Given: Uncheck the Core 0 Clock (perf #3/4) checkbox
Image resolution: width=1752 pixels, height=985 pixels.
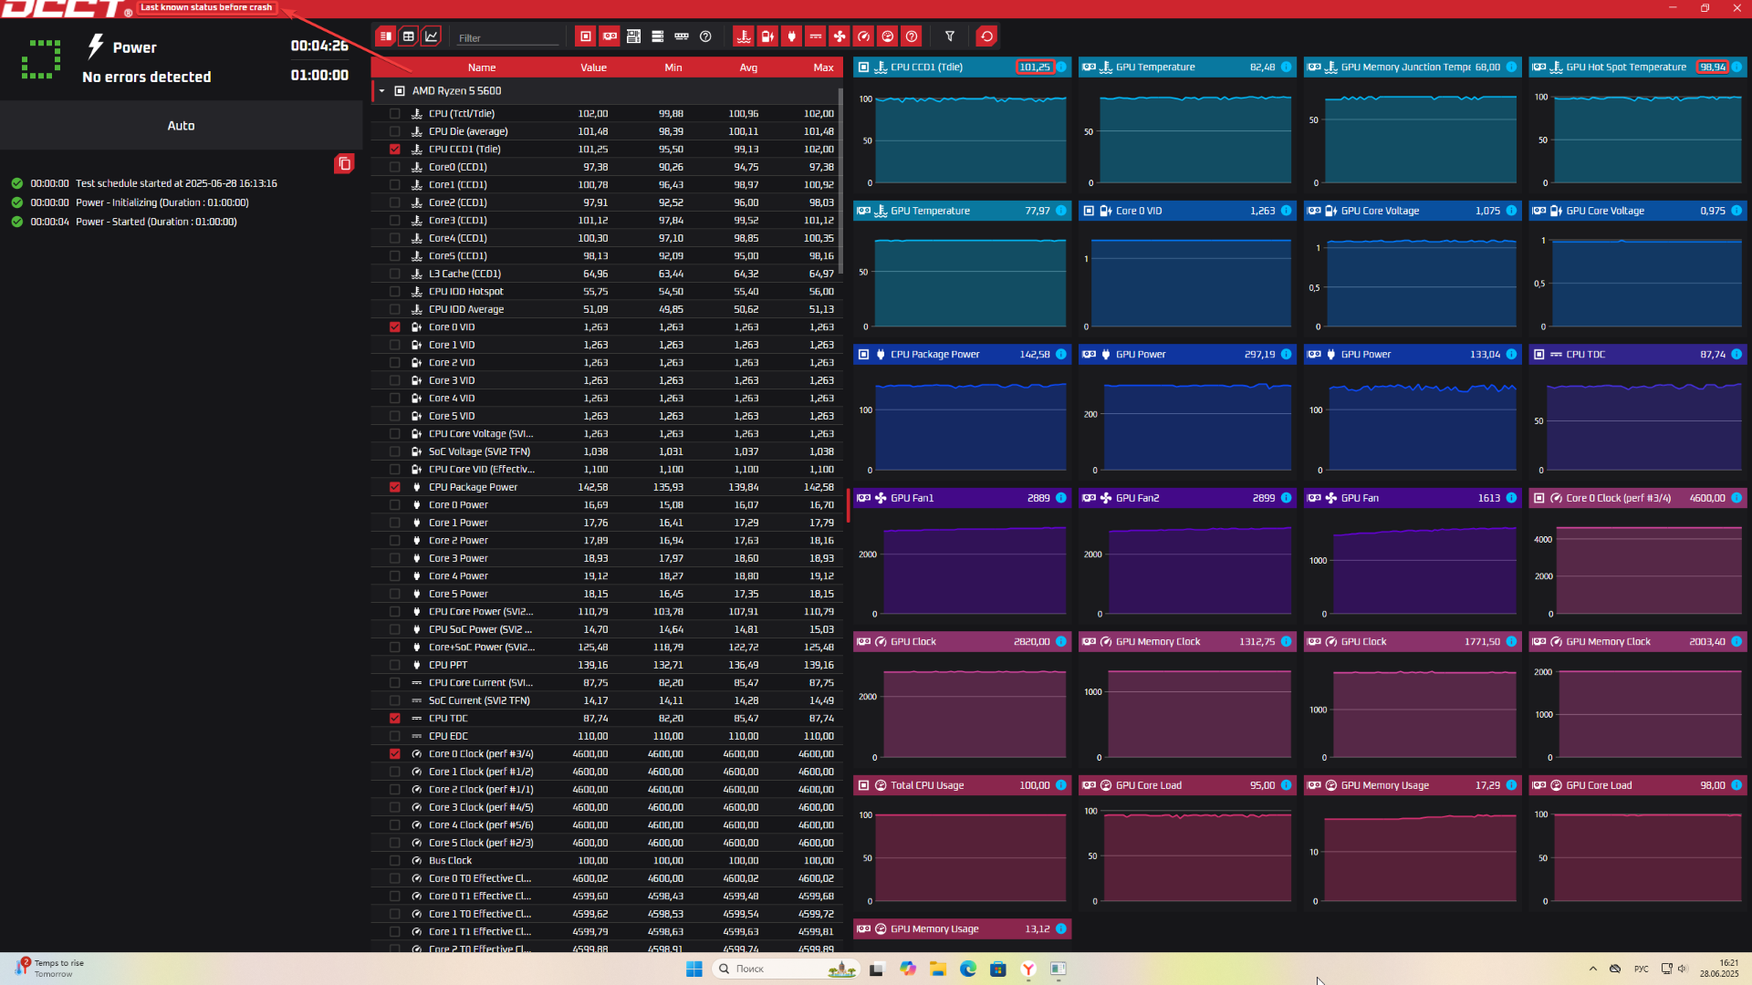Looking at the screenshot, I should (x=395, y=754).
